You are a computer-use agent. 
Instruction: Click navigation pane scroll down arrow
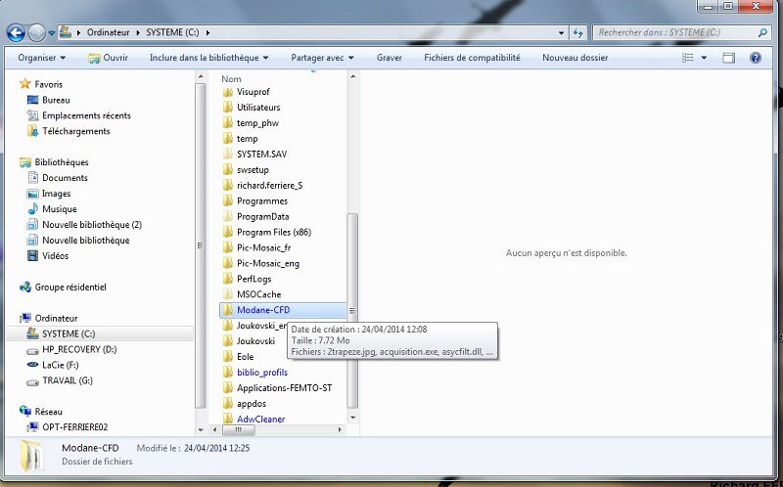(201, 429)
